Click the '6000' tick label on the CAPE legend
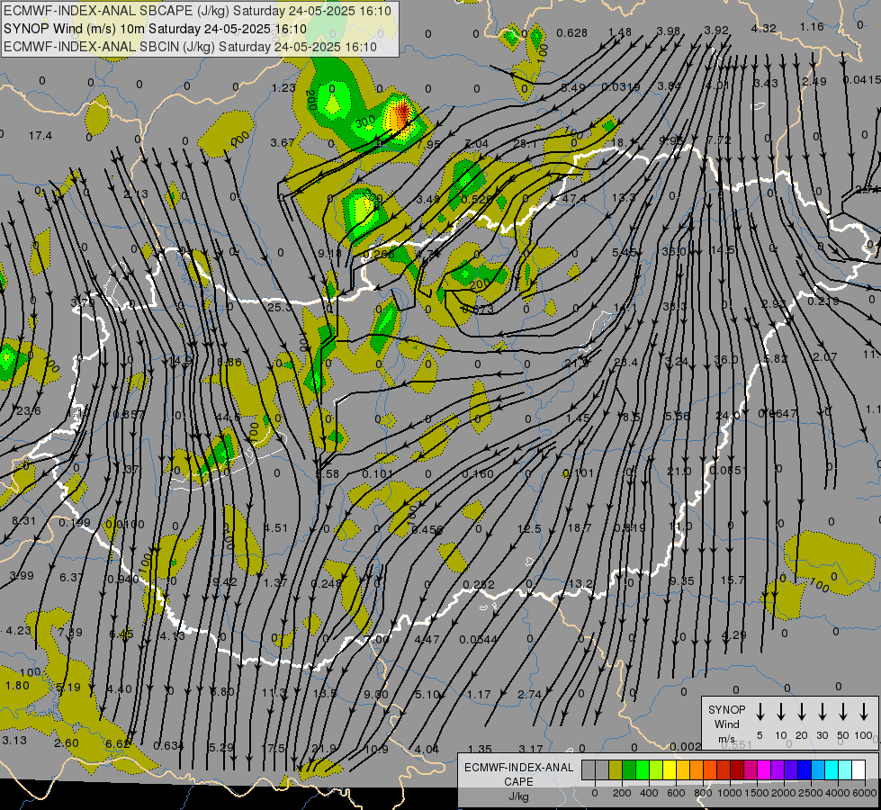 pos(865,793)
